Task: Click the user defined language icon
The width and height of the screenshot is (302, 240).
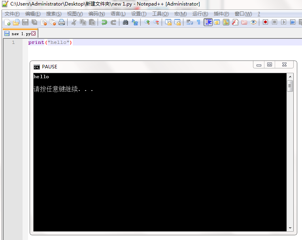Action: 217,23
